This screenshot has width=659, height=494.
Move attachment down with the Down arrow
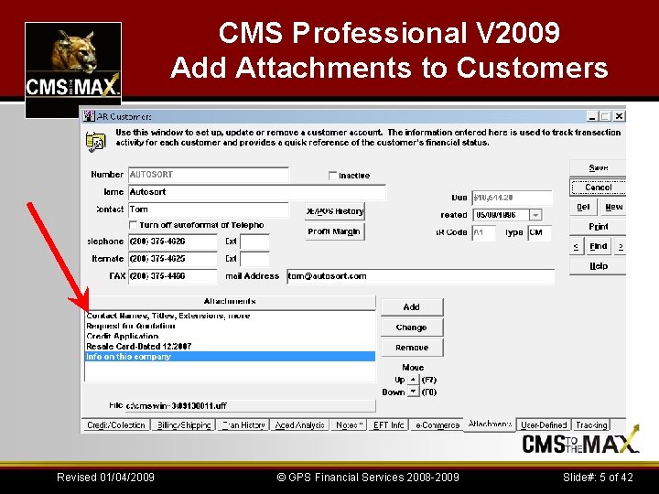point(413,392)
